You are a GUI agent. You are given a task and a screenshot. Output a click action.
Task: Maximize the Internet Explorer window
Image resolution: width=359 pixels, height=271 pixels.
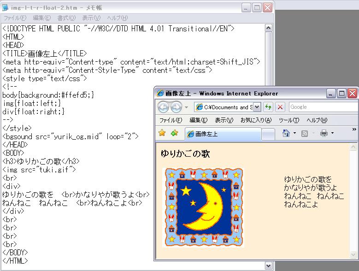[341, 94]
